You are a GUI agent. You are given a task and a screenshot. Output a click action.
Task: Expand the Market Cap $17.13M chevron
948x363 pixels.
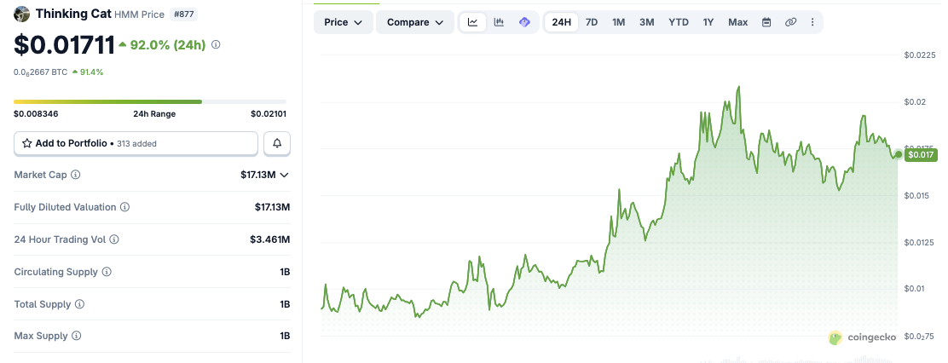(x=284, y=176)
